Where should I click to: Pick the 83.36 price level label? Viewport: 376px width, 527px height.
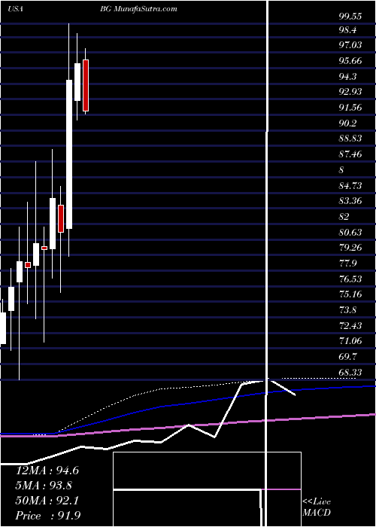coord(350,201)
